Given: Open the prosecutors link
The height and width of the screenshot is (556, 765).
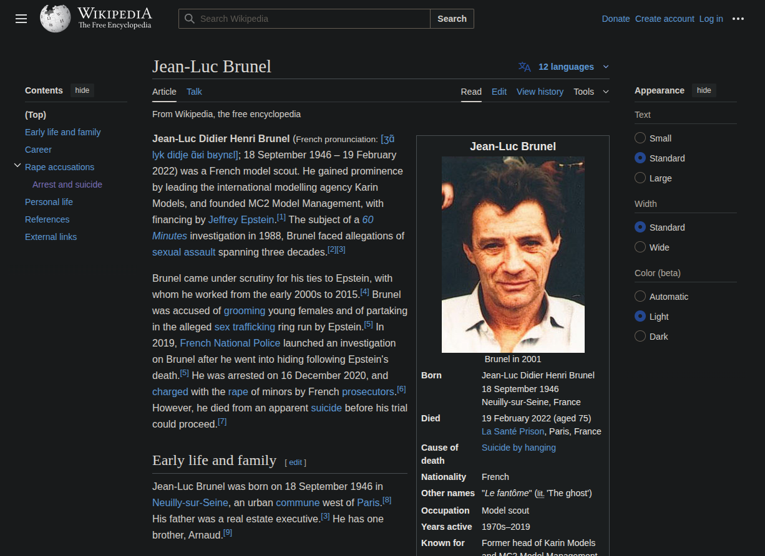Looking at the screenshot, I should 368,391.
